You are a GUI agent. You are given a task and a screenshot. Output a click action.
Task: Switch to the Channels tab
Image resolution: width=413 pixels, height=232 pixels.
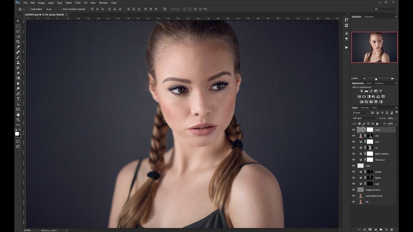coord(365,108)
